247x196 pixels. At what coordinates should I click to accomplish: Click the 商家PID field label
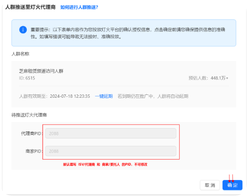click(x=34, y=151)
